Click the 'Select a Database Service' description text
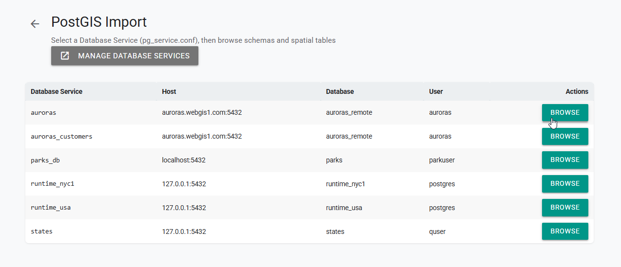 (194, 40)
